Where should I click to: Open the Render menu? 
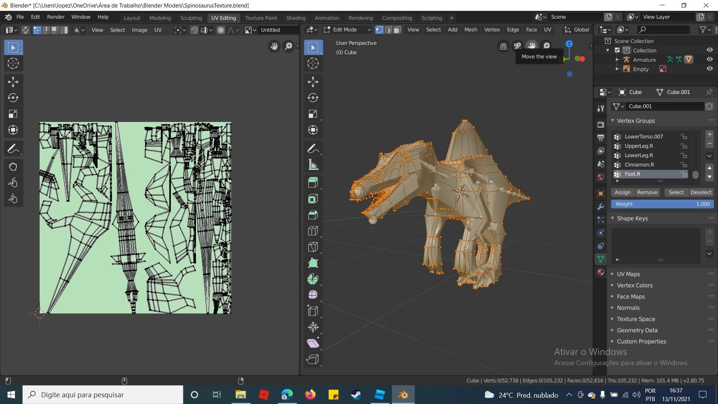(56, 17)
